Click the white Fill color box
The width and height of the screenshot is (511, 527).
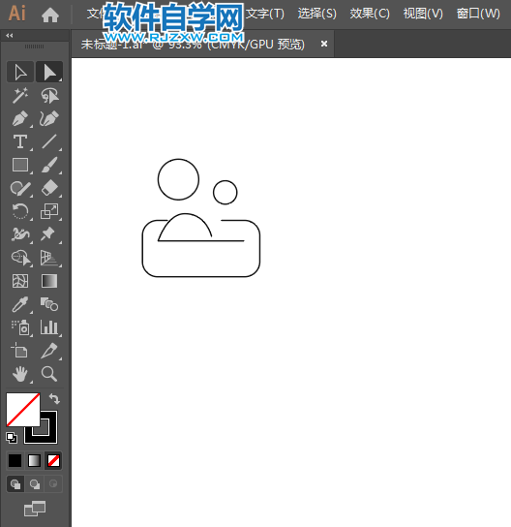coord(23,410)
